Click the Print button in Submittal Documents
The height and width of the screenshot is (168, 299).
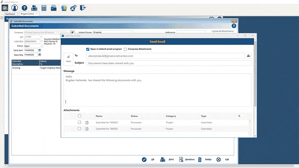point(167,159)
